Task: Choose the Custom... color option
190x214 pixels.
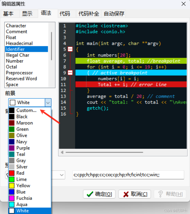Action: (x=30, y=110)
